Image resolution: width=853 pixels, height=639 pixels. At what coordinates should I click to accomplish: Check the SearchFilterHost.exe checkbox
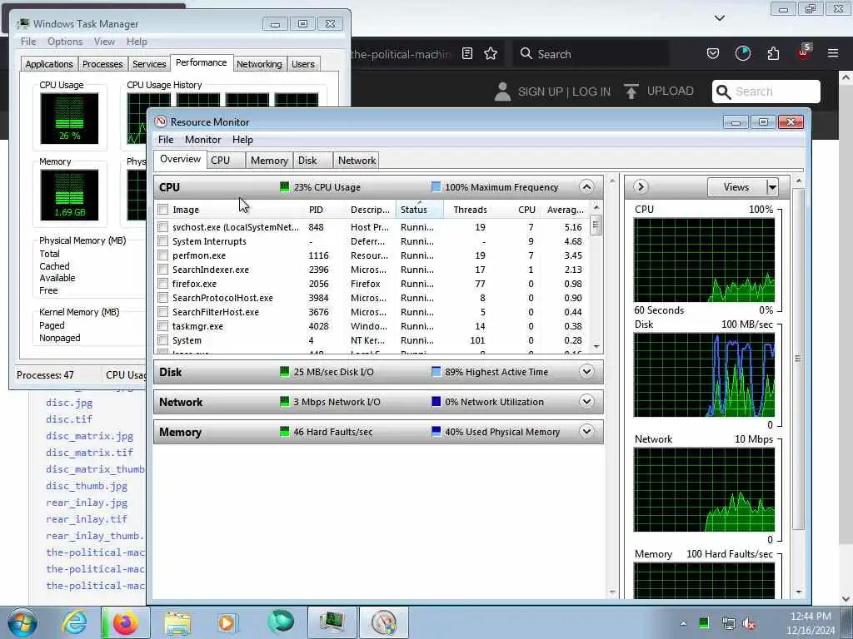(162, 312)
